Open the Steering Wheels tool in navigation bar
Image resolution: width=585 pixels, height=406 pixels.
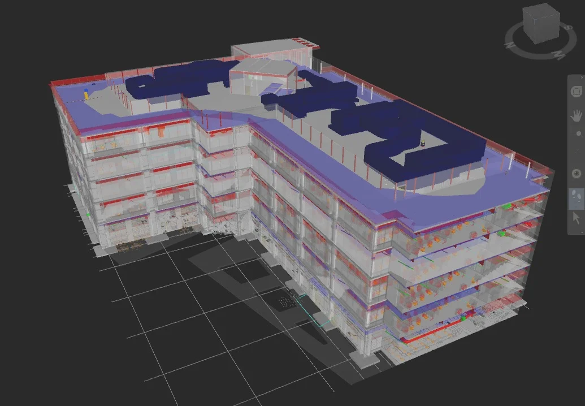pyautogui.click(x=577, y=92)
